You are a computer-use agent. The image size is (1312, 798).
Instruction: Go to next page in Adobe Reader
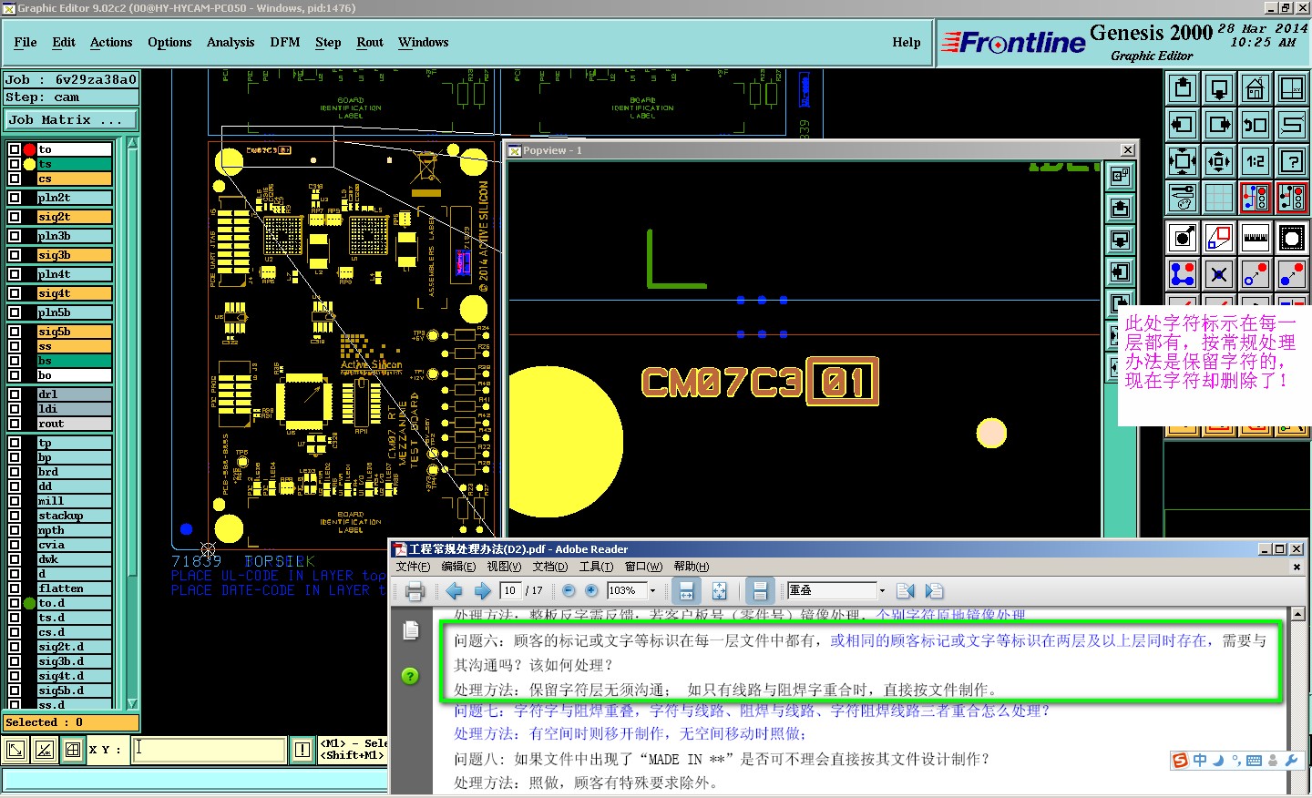(483, 591)
